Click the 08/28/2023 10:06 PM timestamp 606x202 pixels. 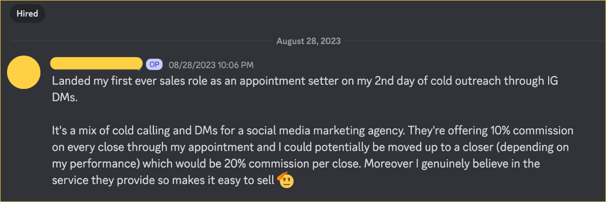[211, 65]
